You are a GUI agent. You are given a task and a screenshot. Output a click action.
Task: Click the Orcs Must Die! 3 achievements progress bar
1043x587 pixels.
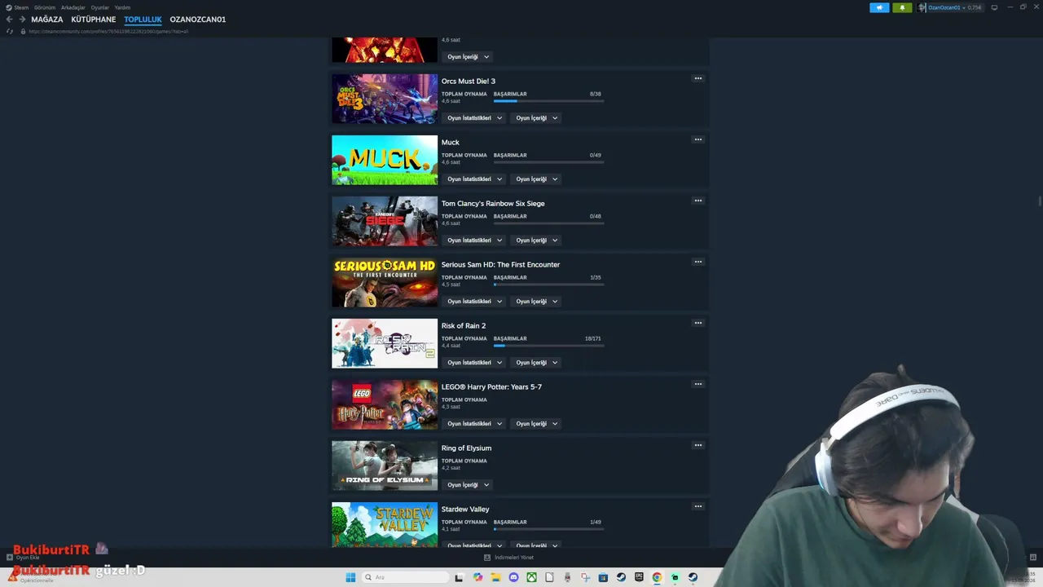coord(548,101)
